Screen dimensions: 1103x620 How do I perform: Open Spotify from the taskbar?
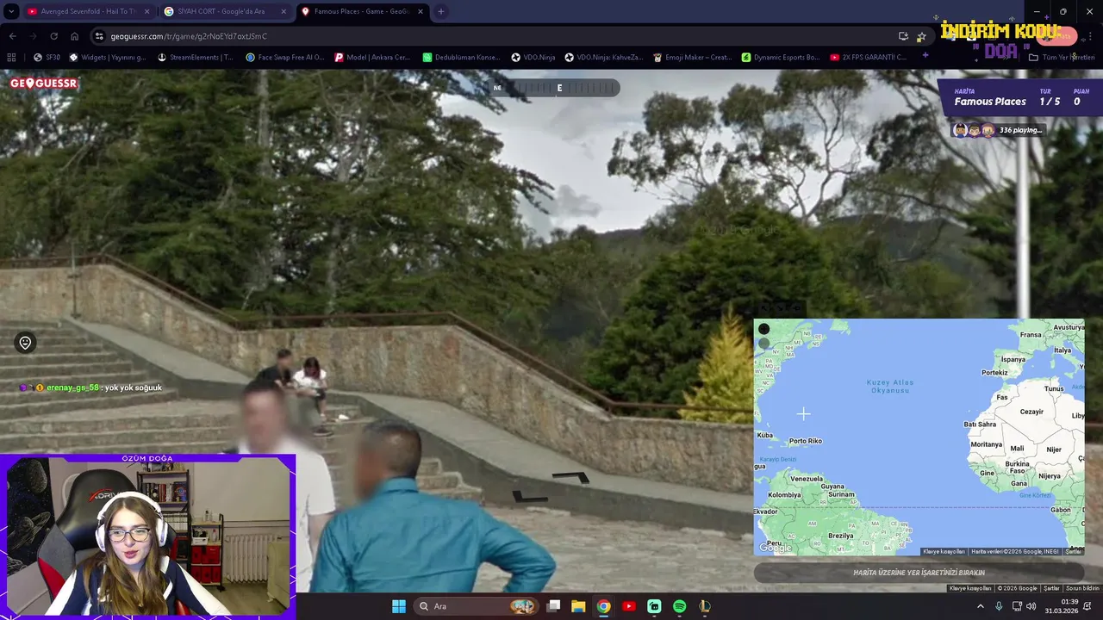679,606
